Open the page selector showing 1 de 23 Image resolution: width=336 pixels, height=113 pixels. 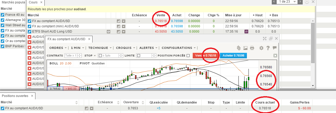pyautogui.click(x=287, y=2)
